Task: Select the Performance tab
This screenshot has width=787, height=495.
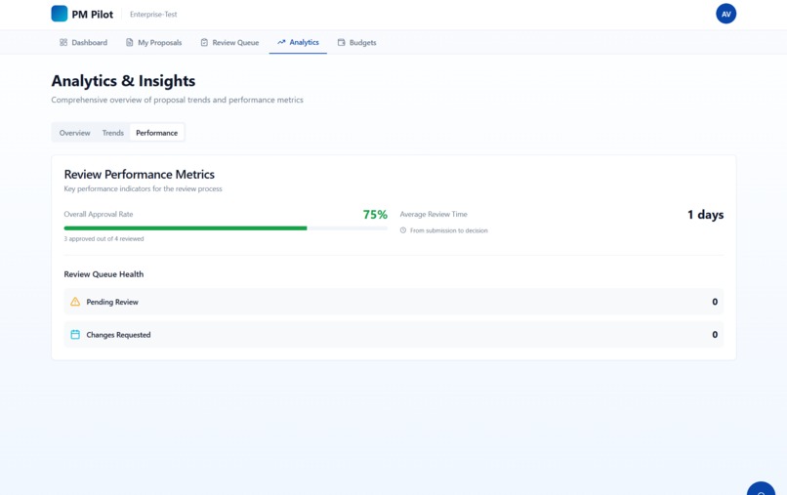Action: [x=156, y=133]
